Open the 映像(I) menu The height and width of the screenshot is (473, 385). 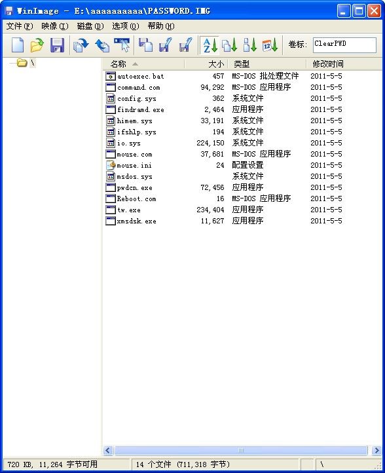(x=55, y=26)
